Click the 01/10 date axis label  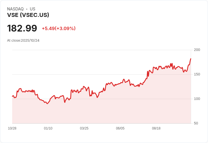[48, 128]
